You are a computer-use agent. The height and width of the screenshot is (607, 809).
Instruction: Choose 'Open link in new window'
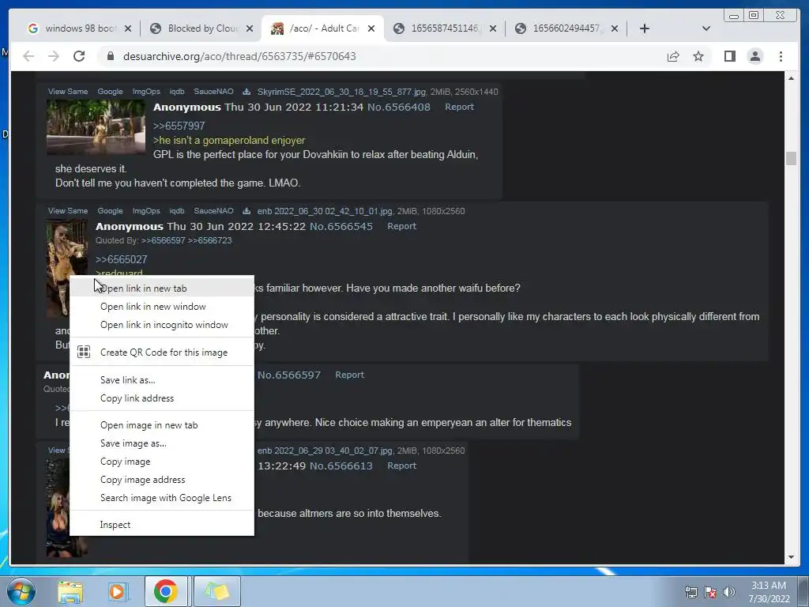pyautogui.click(x=162, y=307)
